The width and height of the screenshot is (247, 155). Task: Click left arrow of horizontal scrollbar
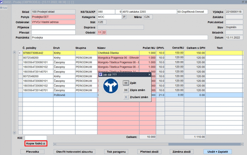(55, 144)
